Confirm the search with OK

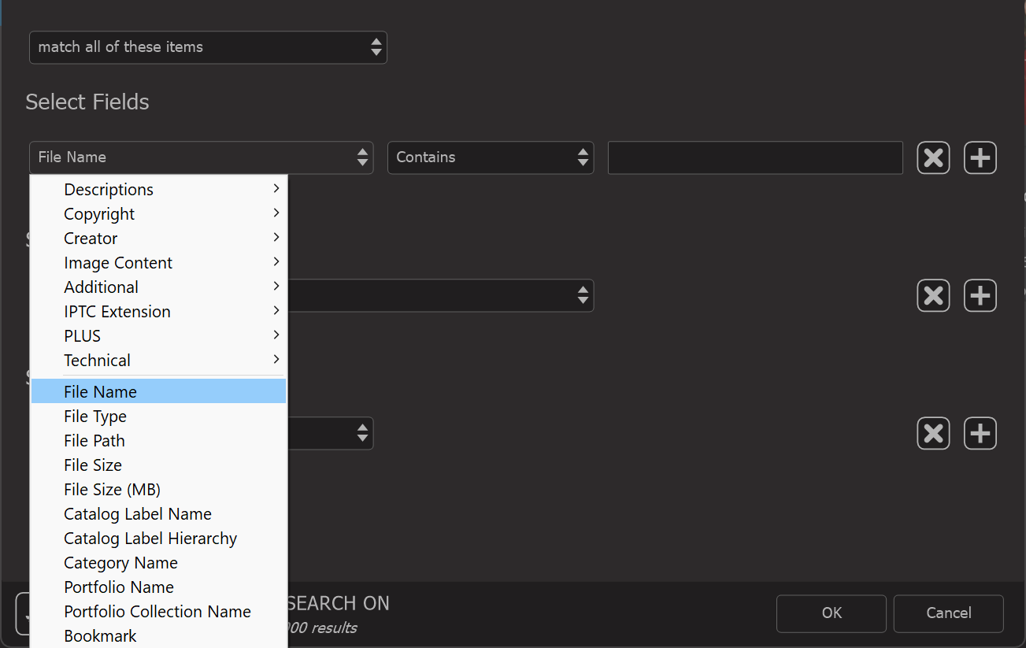click(x=832, y=613)
